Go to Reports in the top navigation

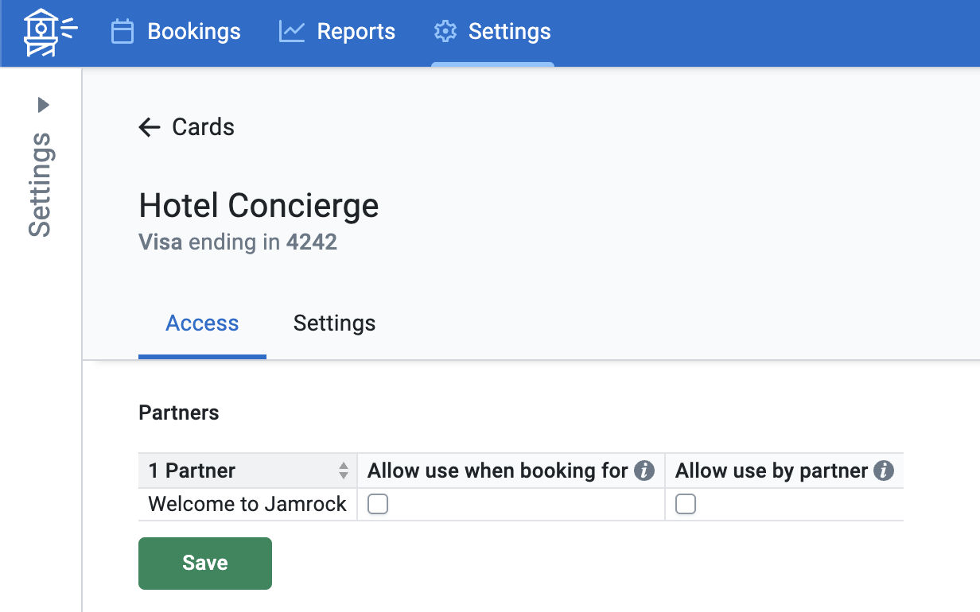point(356,32)
